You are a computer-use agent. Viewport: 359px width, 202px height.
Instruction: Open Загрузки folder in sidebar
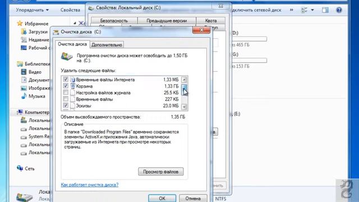38,32
